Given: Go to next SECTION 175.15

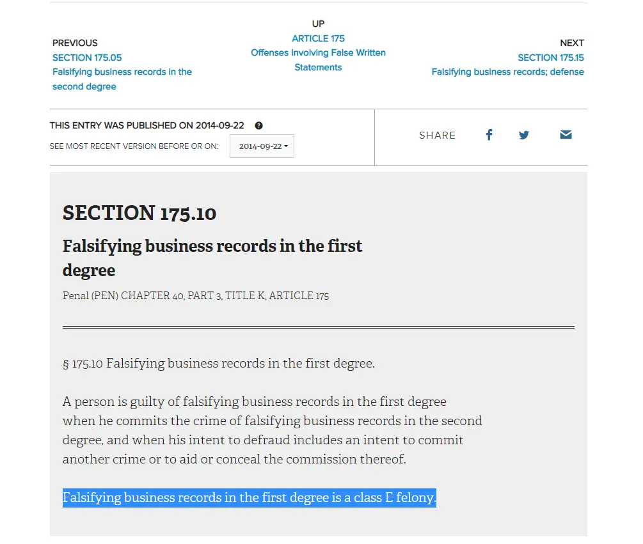Looking at the screenshot, I should (550, 58).
